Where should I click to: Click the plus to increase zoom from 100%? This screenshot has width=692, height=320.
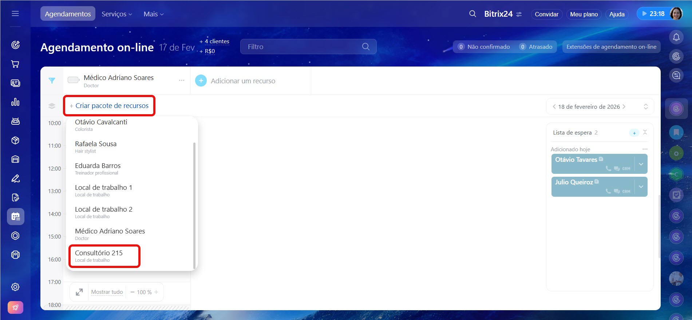pos(156,292)
